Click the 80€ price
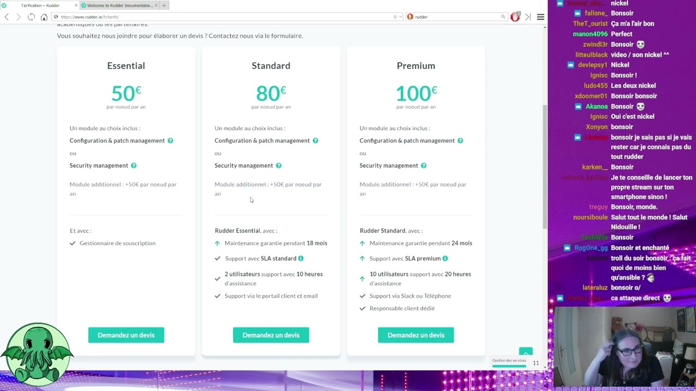The width and height of the screenshot is (696, 391). point(271,93)
